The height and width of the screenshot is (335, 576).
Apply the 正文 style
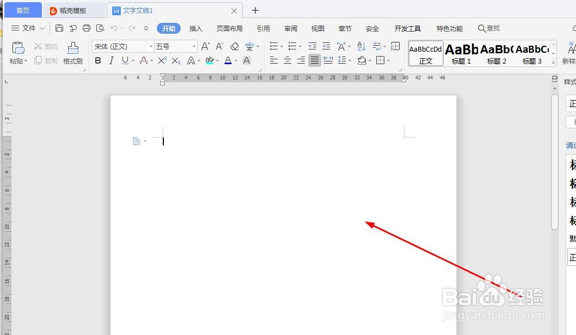426,54
